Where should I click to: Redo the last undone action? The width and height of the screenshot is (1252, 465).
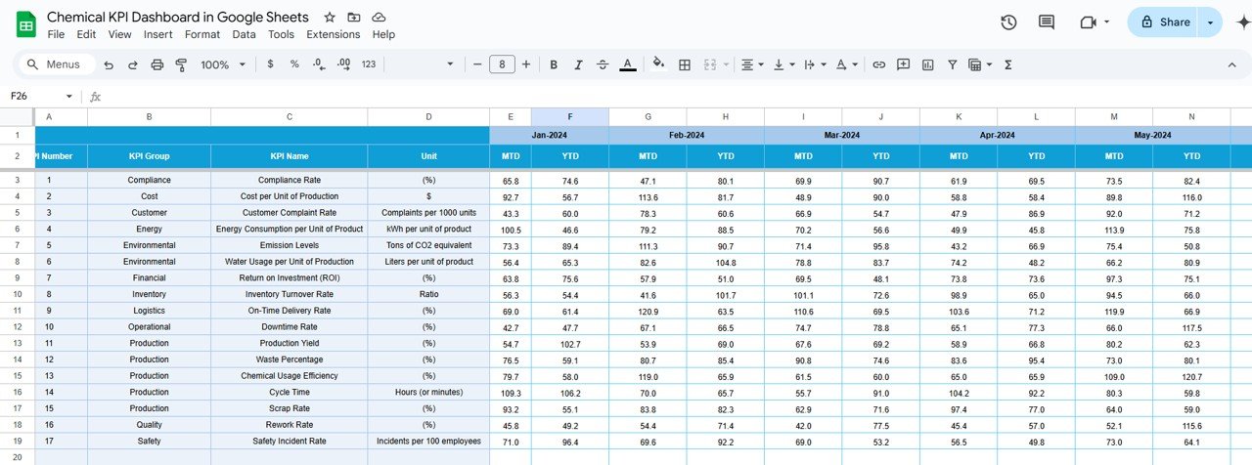[x=132, y=64]
